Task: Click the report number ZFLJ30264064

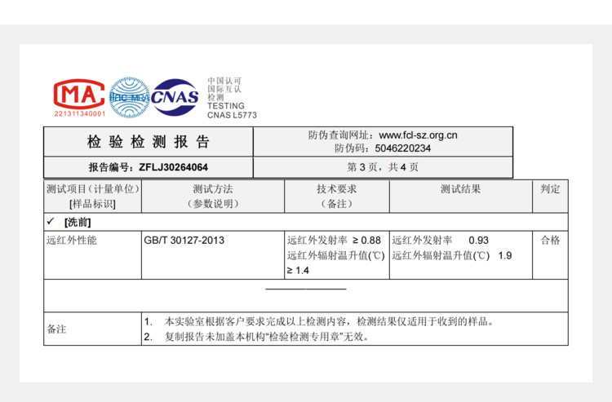Action: point(173,167)
